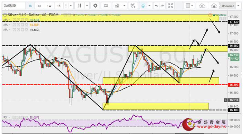Viewport: 243px width, 134px height.
Task: Toggle the lightbulb ideas button
Action: tap(143, 6)
